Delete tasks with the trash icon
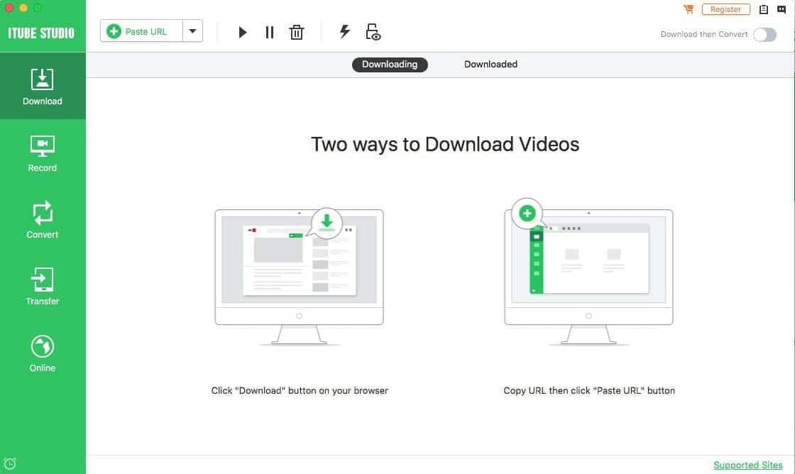The image size is (795, 474). click(x=297, y=32)
